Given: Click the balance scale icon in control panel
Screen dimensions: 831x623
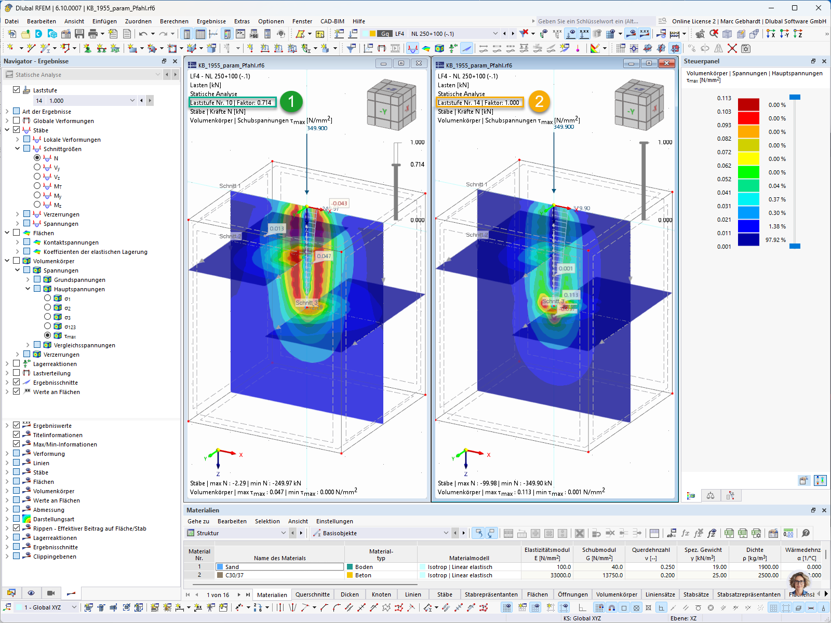Looking at the screenshot, I should pyautogui.click(x=711, y=496).
